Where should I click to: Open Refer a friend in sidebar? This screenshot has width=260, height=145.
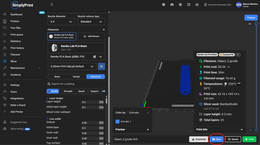[18, 105]
